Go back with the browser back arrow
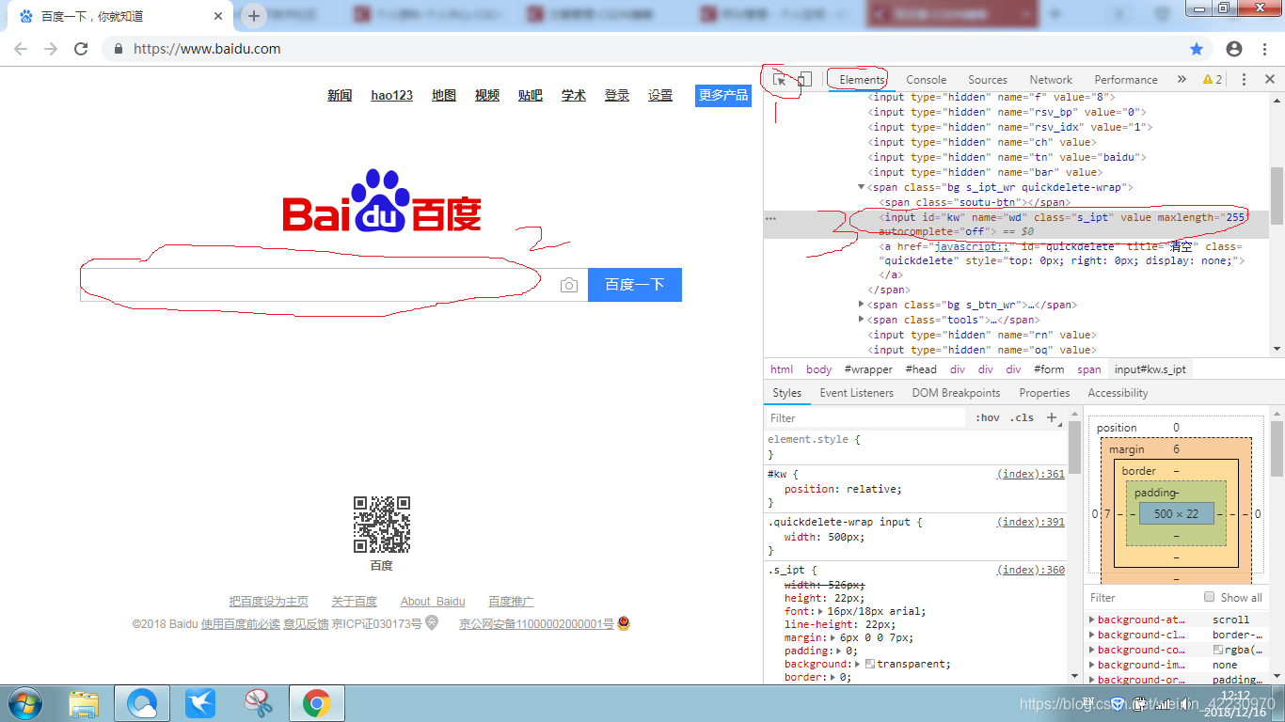This screenshot has width=1285, height=722. (21, 49)
